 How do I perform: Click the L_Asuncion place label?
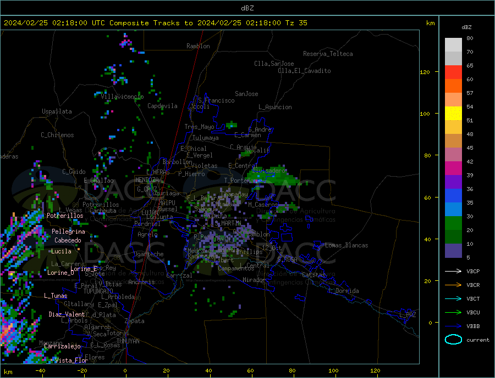coord(275,107)
